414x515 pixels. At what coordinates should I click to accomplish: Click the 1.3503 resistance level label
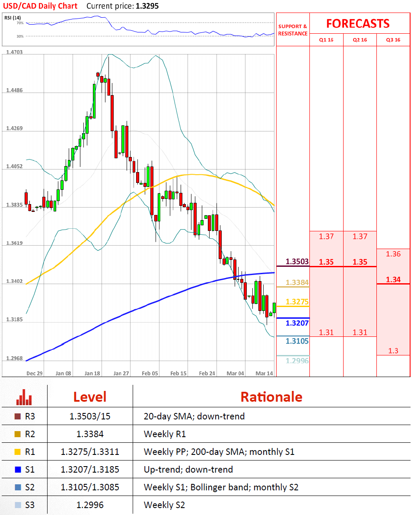point(297,262)
